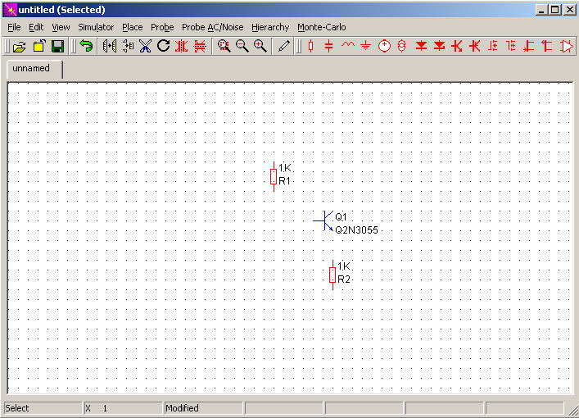Close the untitled window

coord(570,10)
